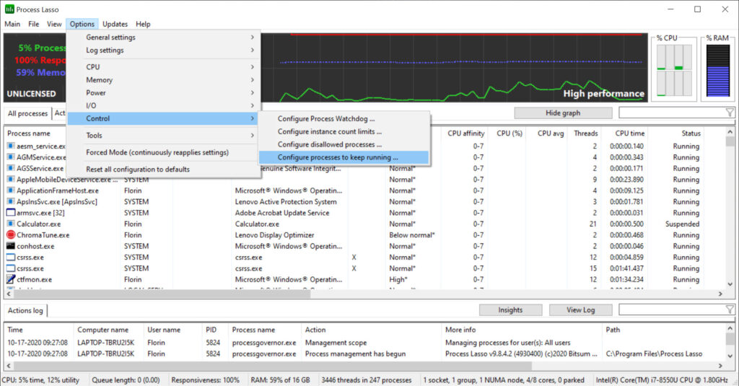Select the Calculator.exe process name
This screenshot has width=739, height=386.
click(39, 224)
